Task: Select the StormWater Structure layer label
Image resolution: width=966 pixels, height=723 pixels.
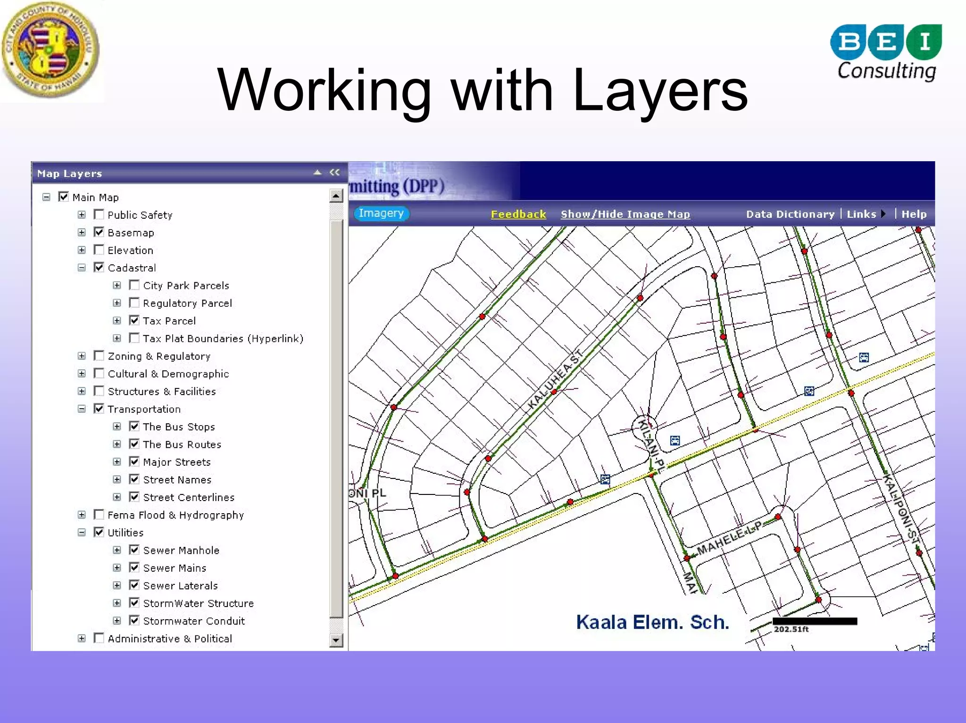Action: click(198, 603)
